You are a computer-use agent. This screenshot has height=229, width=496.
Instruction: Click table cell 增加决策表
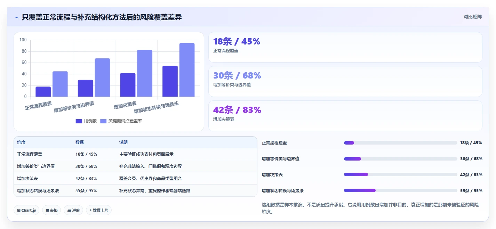[27, 178]
